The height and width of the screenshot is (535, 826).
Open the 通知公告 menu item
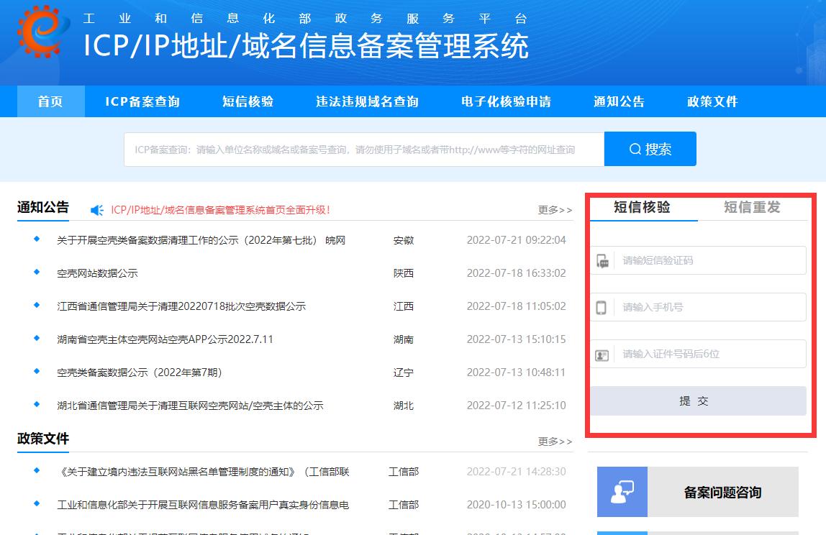tap(619, 102)
